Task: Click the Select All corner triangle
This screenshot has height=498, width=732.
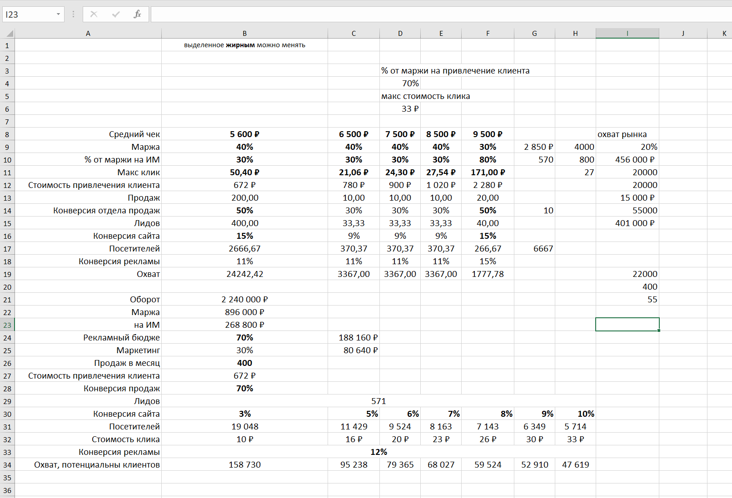Action: point(8,33)
